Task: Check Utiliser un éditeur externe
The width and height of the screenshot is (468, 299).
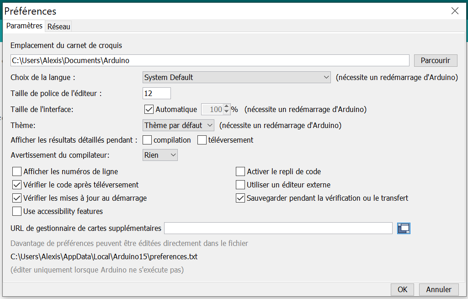Action: (240, 185)
